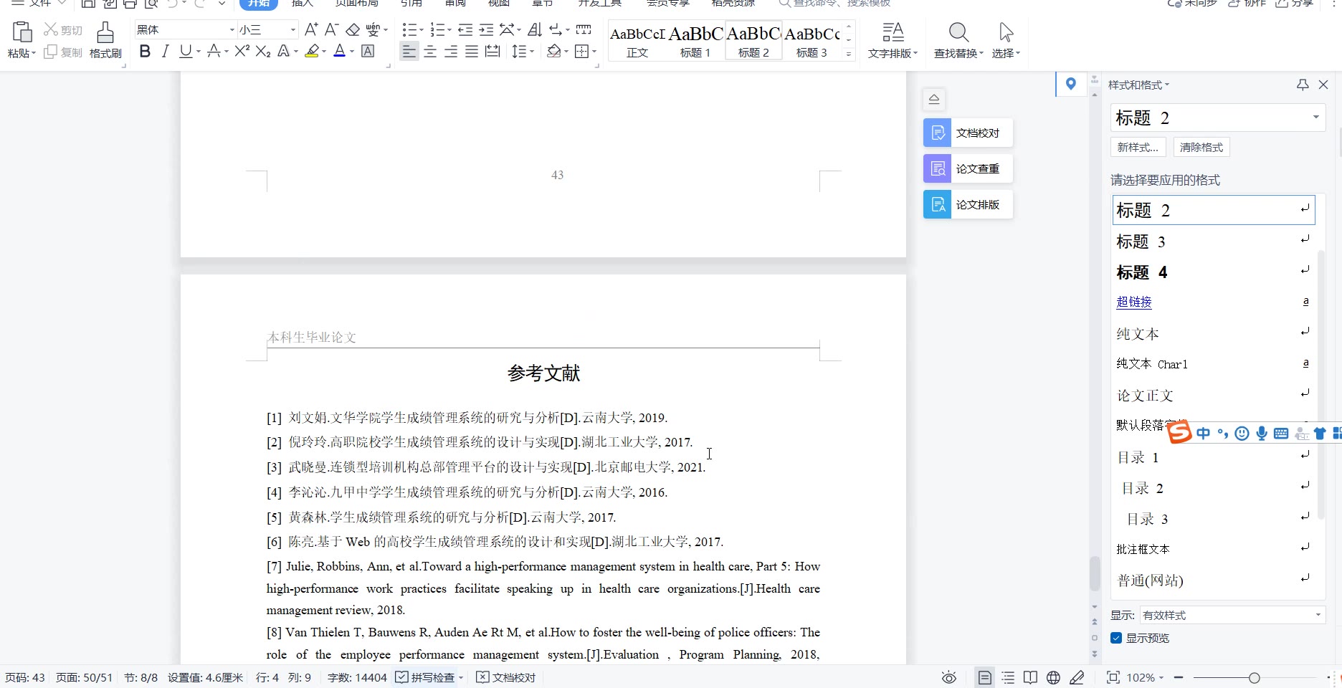The height and width of the screenshot is (688, 1342).
Task: Open the current style 标题 2 dropdown
Action: (x=1315, y=118)
